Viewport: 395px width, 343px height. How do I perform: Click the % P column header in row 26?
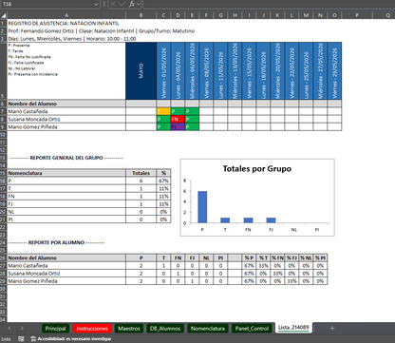(249, 258)
